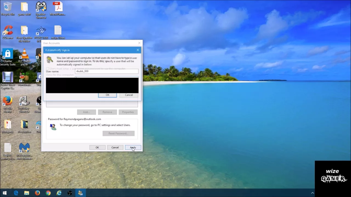Image resolution: width=351 pixels, height=197 pixels.
Task: Select the Mozilla Firefox desktop shortcut
Action: point(8,105)
